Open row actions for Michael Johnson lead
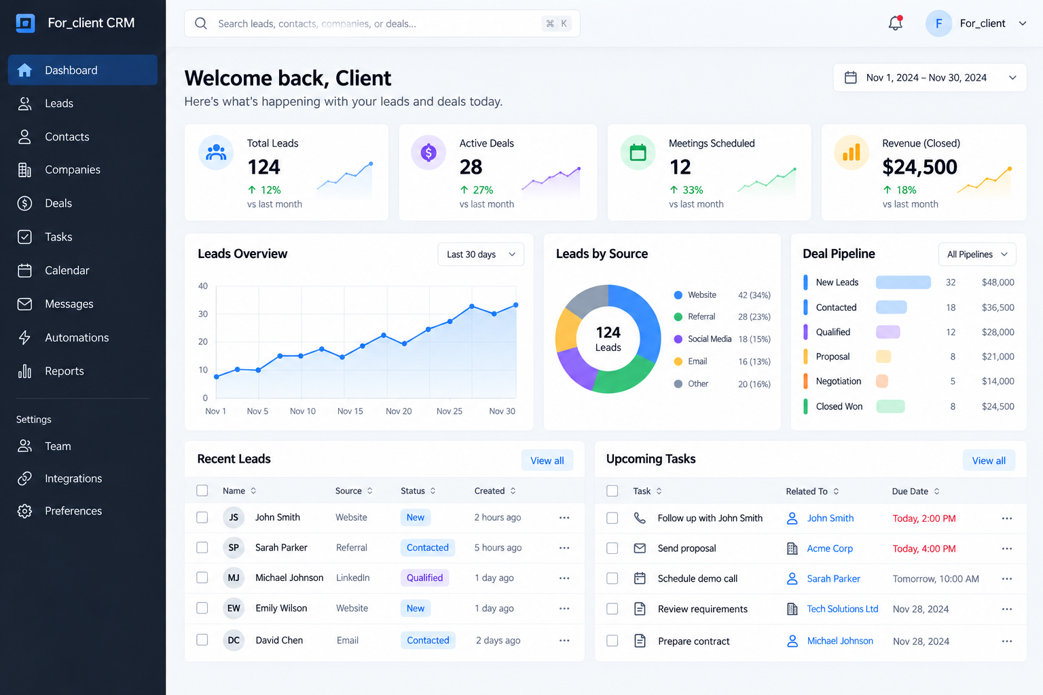 564,578
